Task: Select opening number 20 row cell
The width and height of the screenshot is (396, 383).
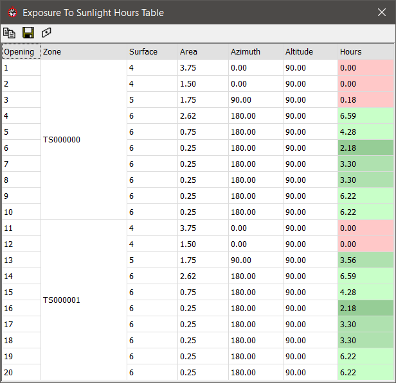Action: pos(21,373)
